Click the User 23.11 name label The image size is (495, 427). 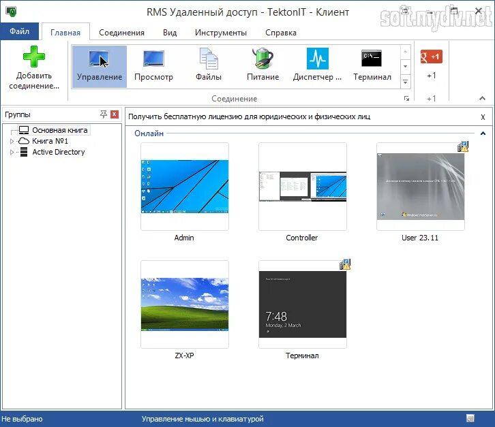tap(420, 238)
